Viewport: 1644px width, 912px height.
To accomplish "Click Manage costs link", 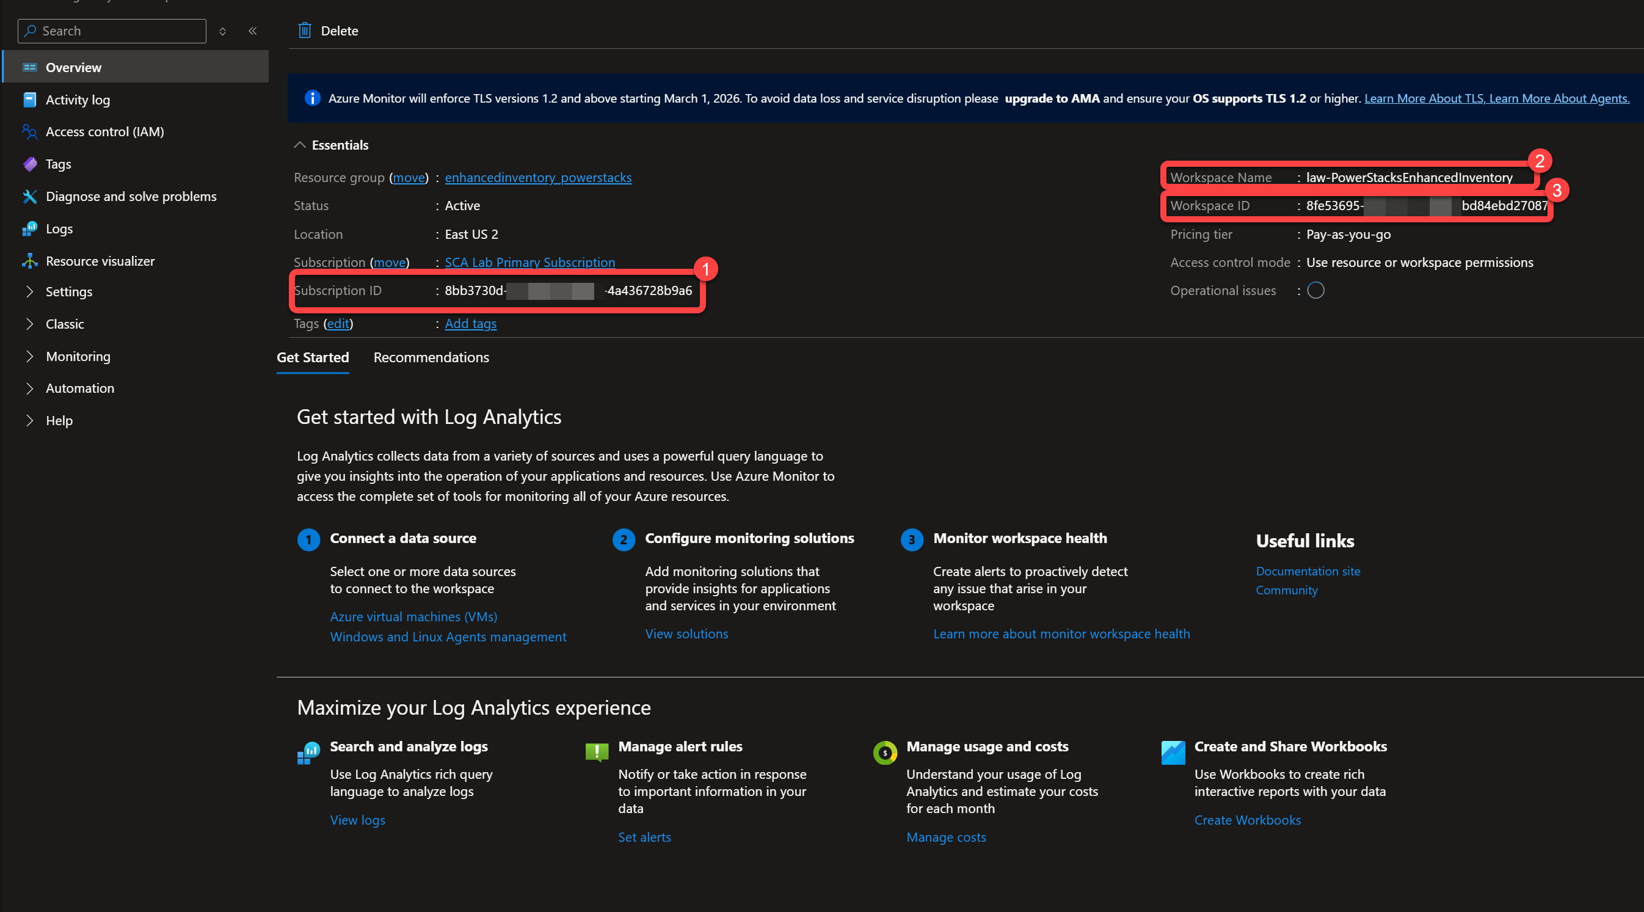I will coord(946,837).
